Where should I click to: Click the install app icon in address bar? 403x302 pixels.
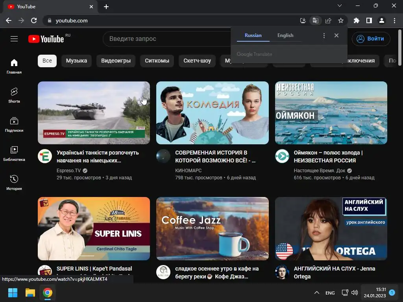pos(303,20)
